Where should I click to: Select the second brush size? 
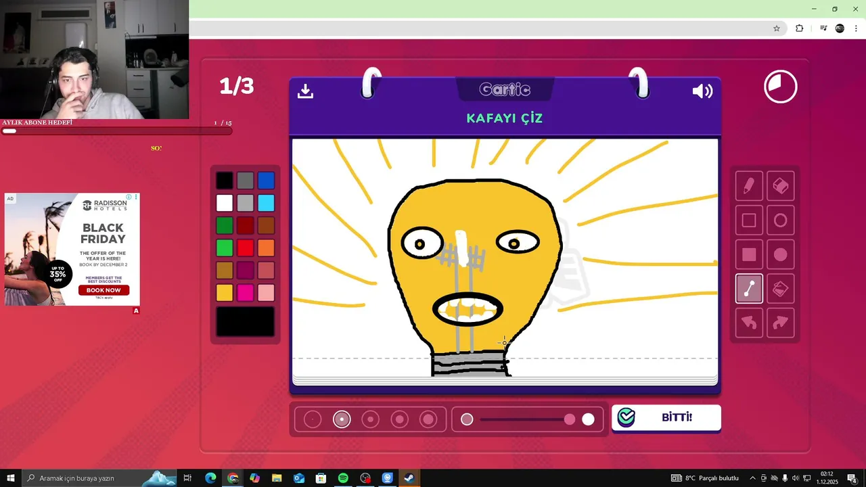[342, 419]
